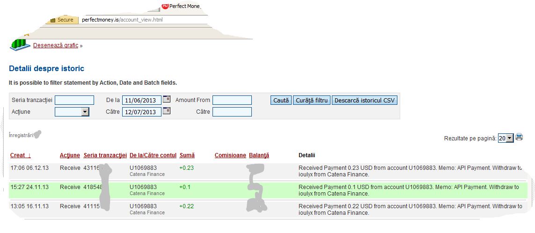This screenshot has width=535, height=233.
Task: Focus the Seria tranzacției input field
Action: [74, 100]
